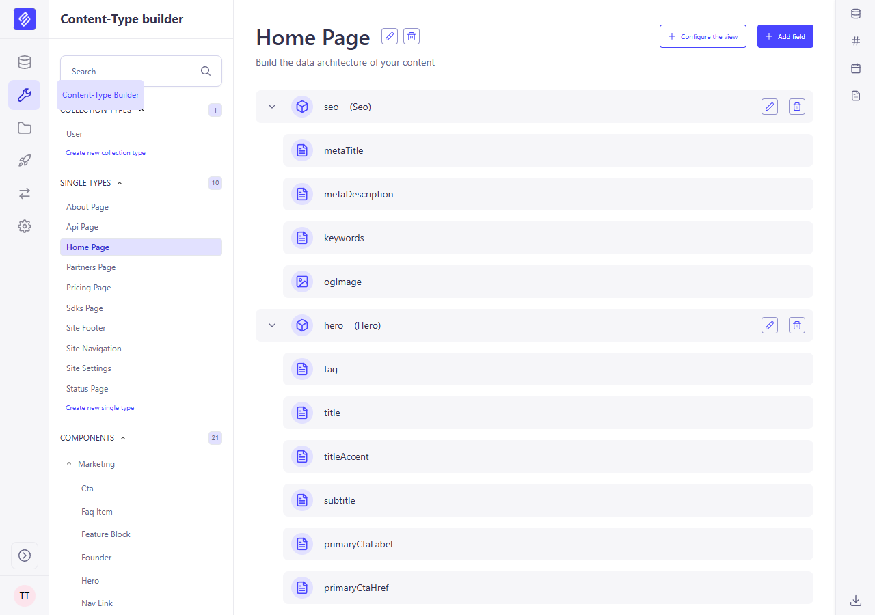The width and height of the screenshot is (875, 615).
Task: Click the hash icon in the right panel
Action: click(x=856, y=41)
